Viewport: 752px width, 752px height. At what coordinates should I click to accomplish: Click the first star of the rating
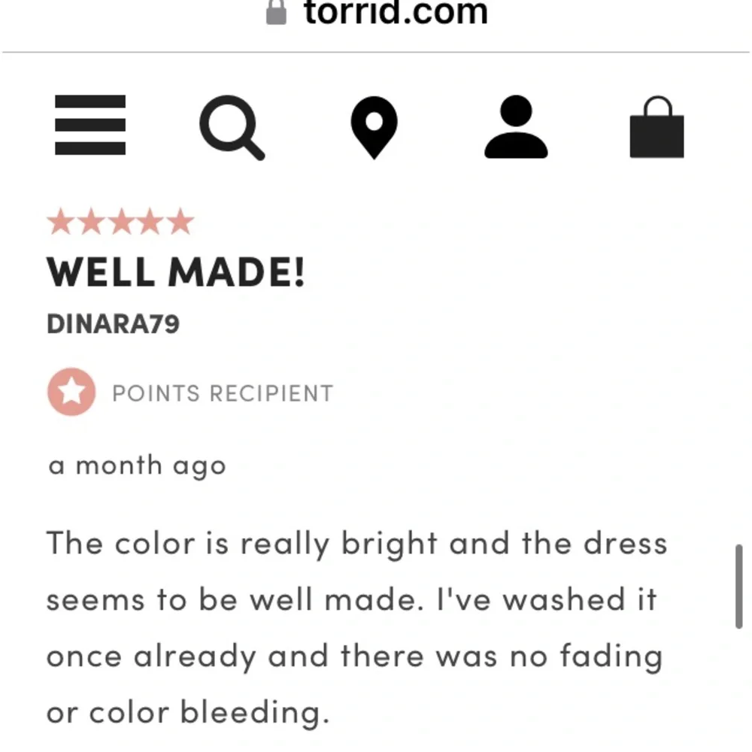click(61, 223)
